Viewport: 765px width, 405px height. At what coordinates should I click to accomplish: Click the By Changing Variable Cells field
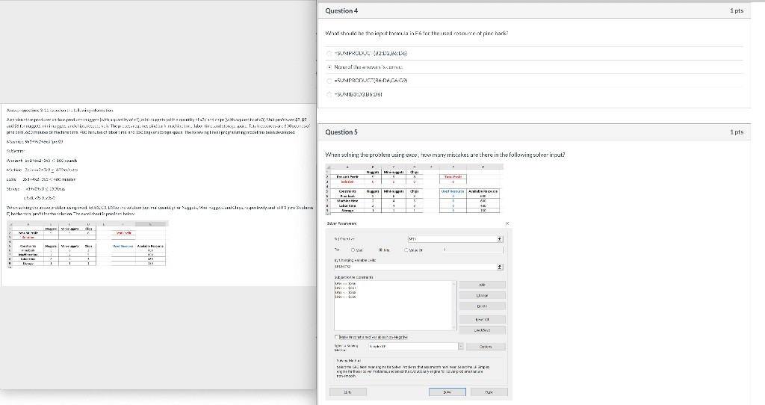coord(415,267)
